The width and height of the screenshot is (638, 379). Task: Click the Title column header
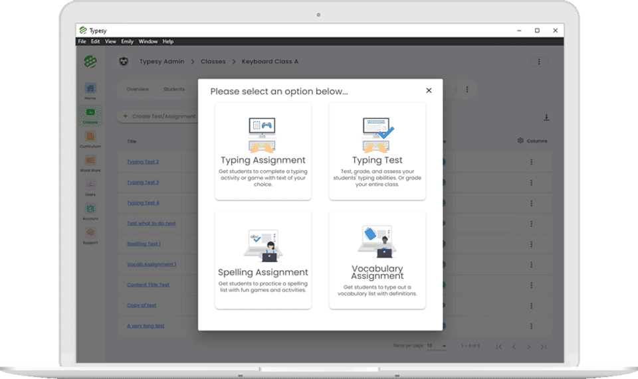pyautogui.click(x=132, y=141)
